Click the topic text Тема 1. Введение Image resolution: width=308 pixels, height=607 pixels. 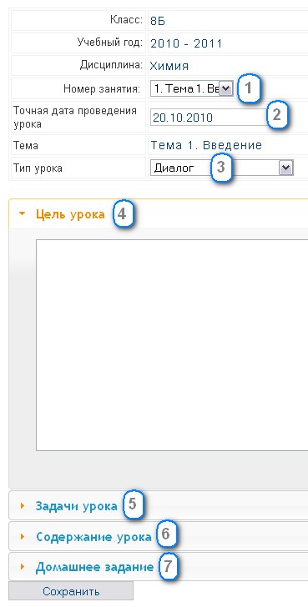pos(206,146)
